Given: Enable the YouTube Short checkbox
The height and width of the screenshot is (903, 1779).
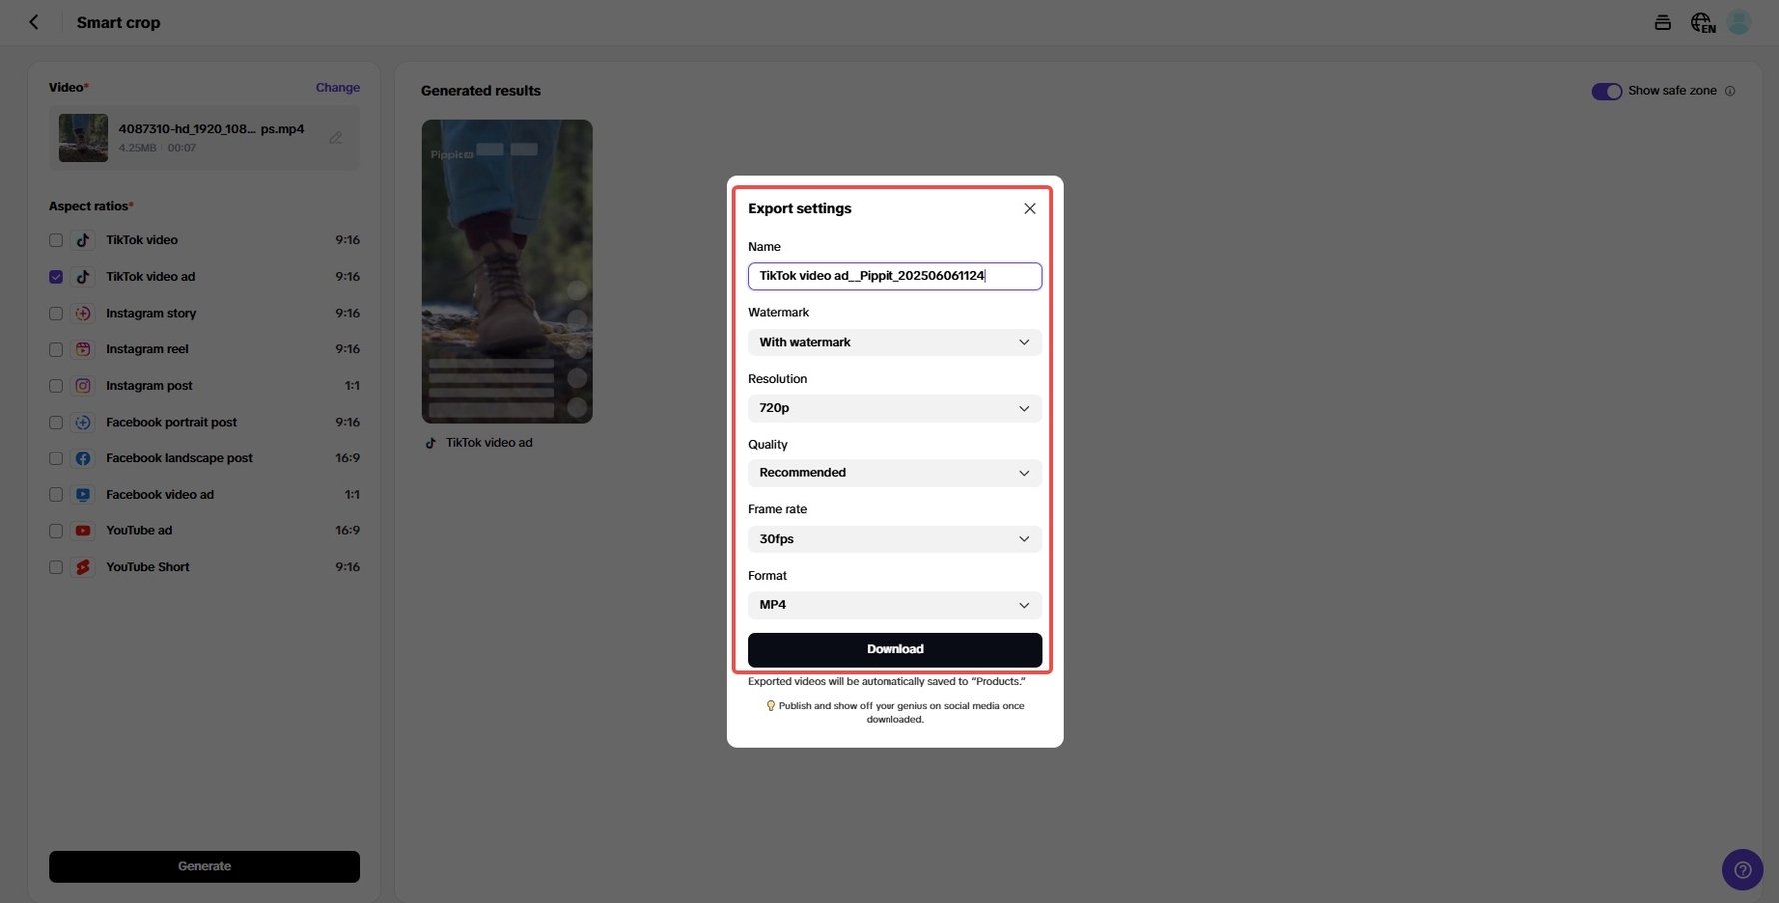Looking at the screenshot, I should click(56, 567).
